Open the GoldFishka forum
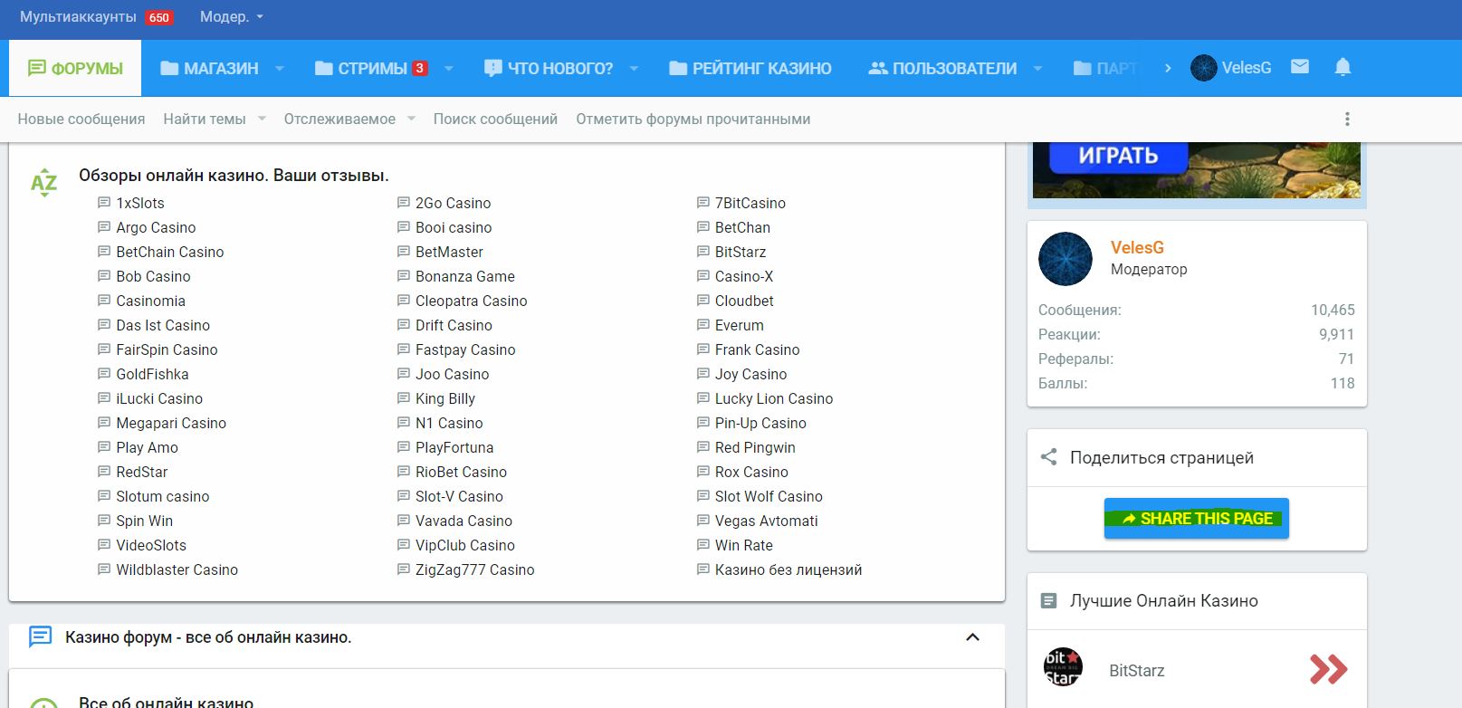 tap(152, 374)
